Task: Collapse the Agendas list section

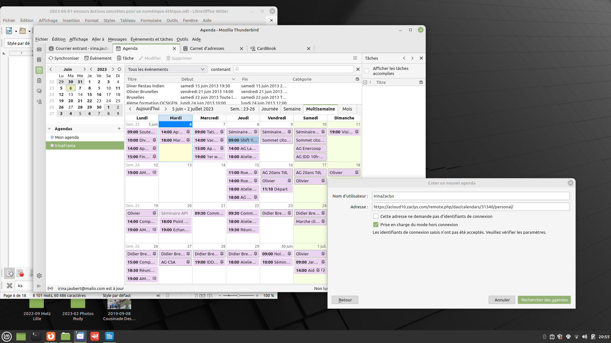Action: (49, 129)
